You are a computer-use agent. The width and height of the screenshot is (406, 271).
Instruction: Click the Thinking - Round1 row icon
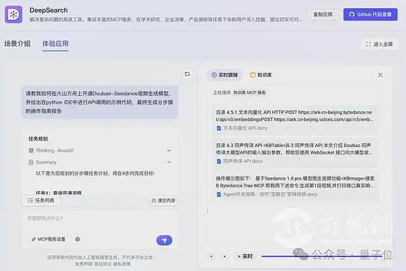(31, 150)
